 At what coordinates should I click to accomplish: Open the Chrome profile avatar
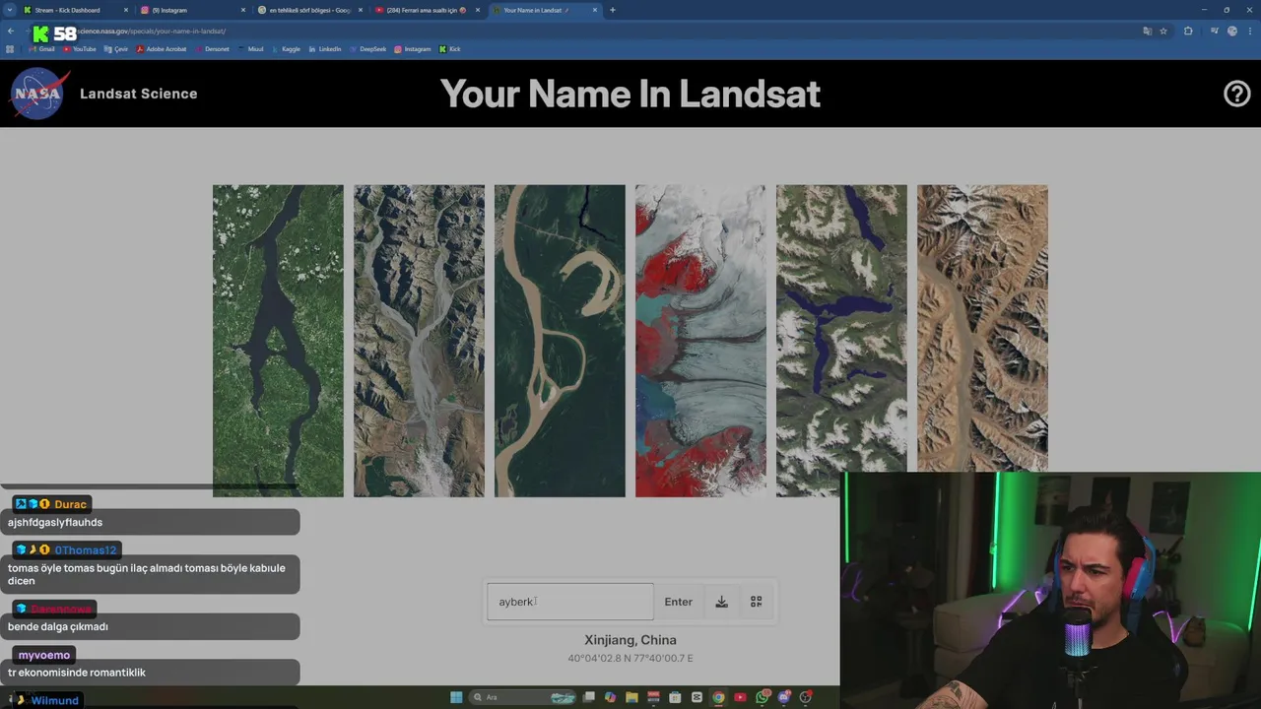(1232, 31)
